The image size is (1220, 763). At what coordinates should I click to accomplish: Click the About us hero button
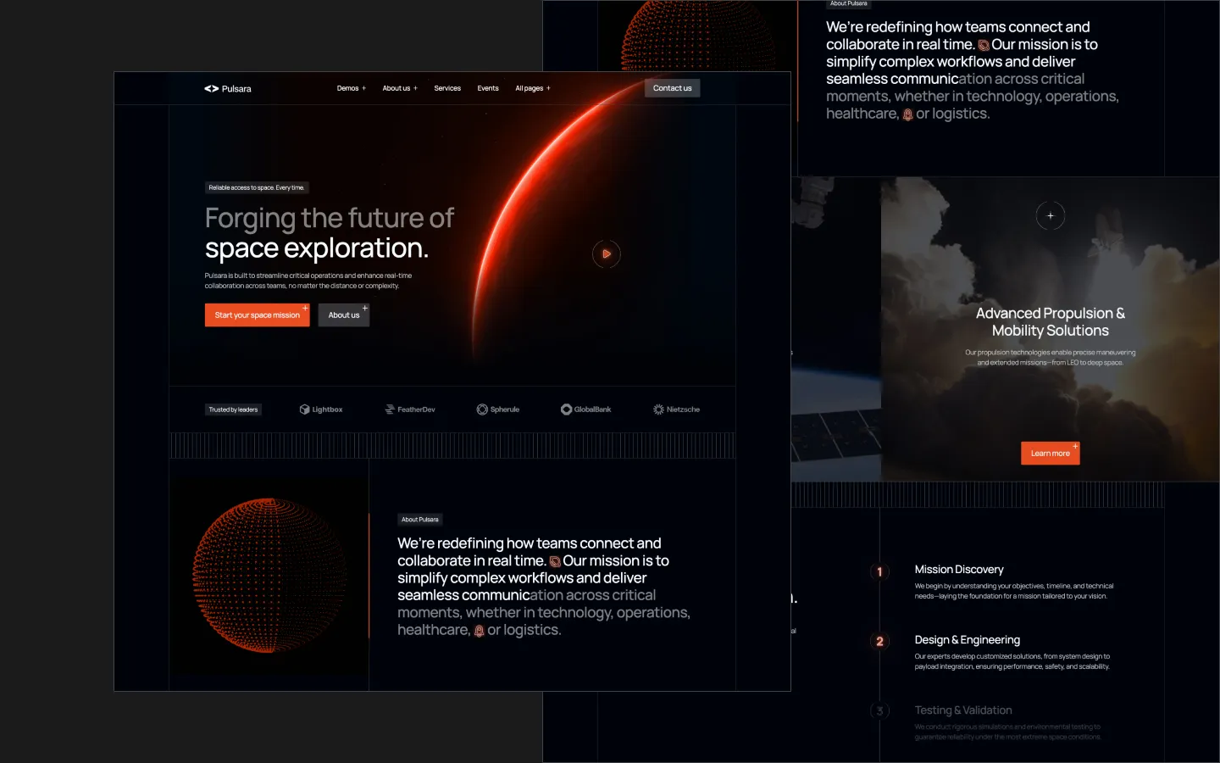click(344, 315)
